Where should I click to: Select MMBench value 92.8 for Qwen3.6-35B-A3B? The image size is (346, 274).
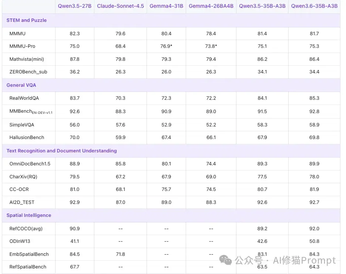click(314, 112)
